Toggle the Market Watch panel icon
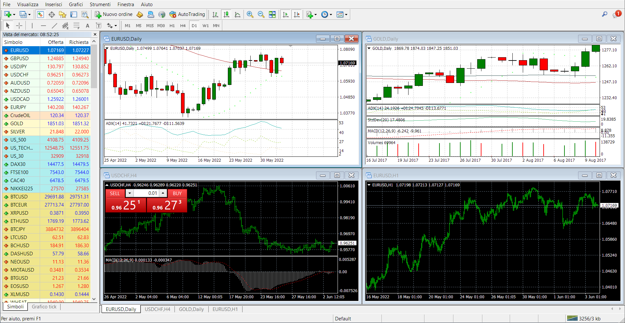This screenshot has height=323, width=625. coord(40,14)
